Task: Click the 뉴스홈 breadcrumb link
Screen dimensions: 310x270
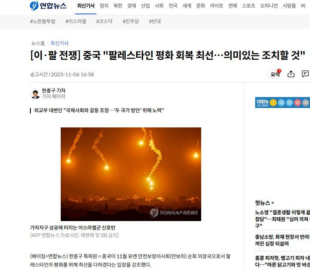Action: click(38, 43)
